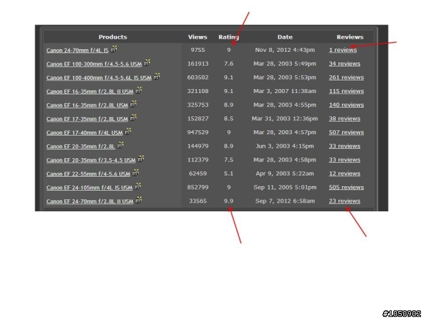Open the '140 reviews' link
This screenshot has height=319, width=425.
(x=347, y=105)
